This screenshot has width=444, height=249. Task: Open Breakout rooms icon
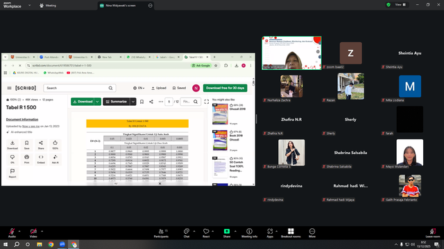pos(291,231)
